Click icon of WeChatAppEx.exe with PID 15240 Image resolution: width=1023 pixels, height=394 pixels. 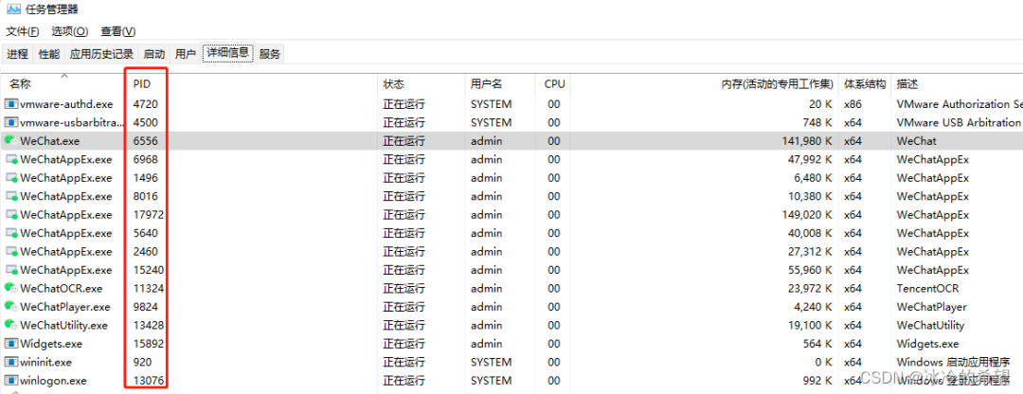click(x=11, y=269)
